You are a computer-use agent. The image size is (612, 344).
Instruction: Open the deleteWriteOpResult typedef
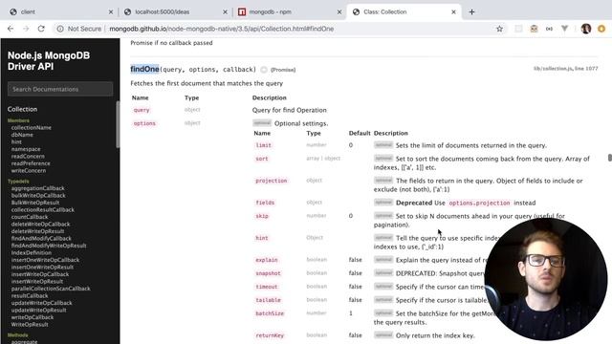37,231
